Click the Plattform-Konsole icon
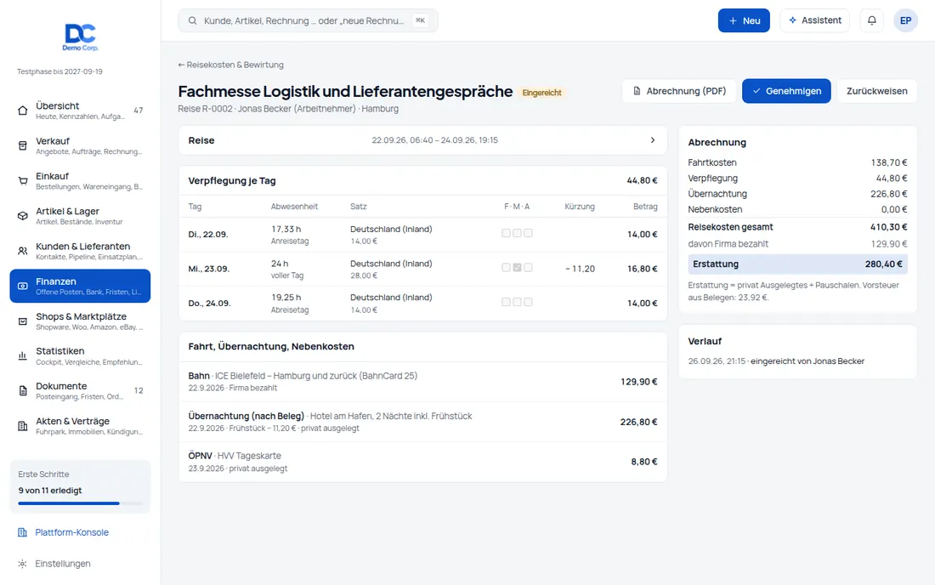The width and height of the screenshot is (935, 585). coord(22,532)
